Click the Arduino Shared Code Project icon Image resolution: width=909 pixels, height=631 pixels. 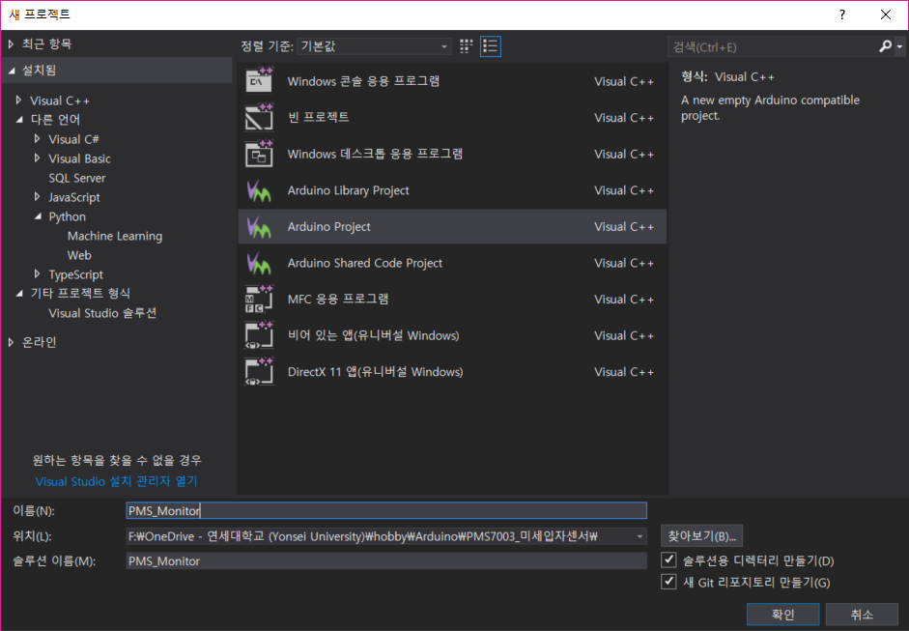point(259,263)
